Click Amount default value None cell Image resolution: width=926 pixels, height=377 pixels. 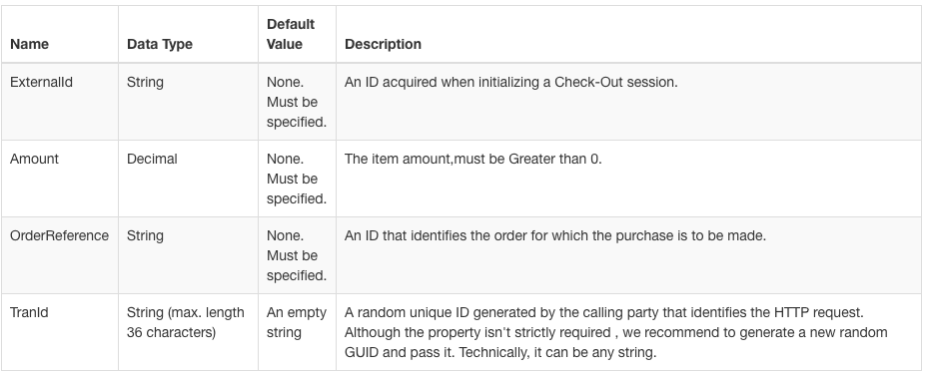(297, 179)
